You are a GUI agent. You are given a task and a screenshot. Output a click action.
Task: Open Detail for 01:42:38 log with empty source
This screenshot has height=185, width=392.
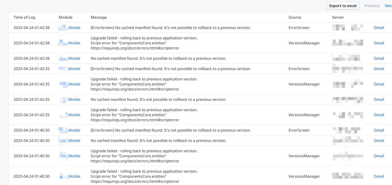379,58
